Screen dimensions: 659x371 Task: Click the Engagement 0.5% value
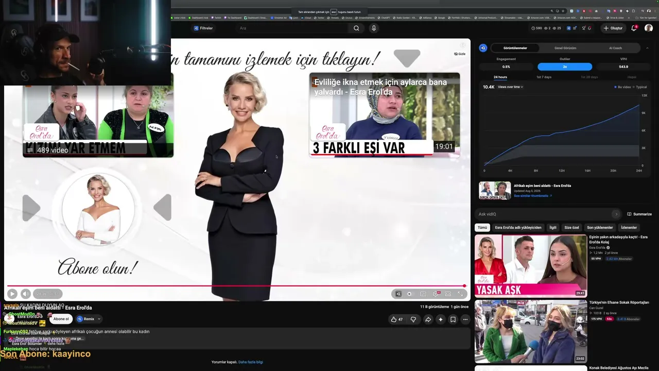[506, 66]
